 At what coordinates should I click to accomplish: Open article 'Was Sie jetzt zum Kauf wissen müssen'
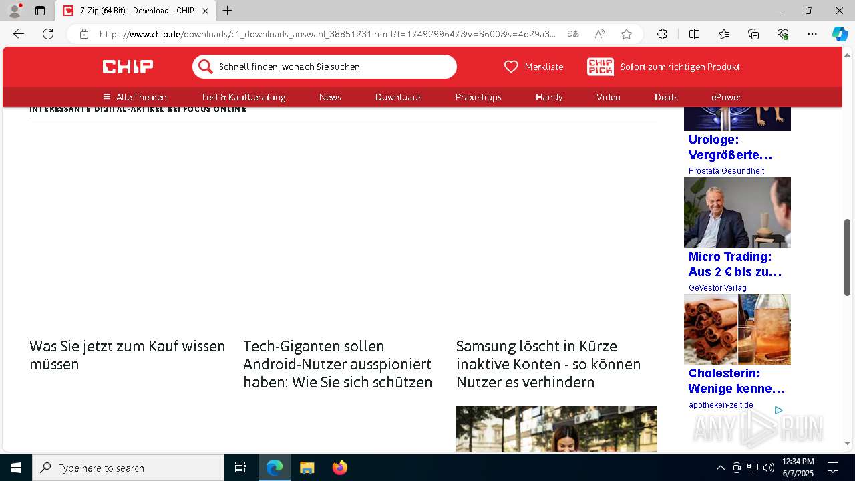[128, 355]
